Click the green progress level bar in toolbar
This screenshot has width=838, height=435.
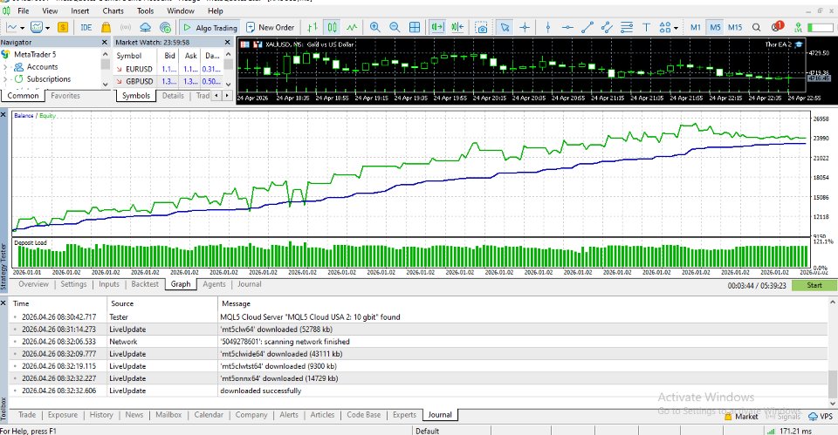[821, 27]
